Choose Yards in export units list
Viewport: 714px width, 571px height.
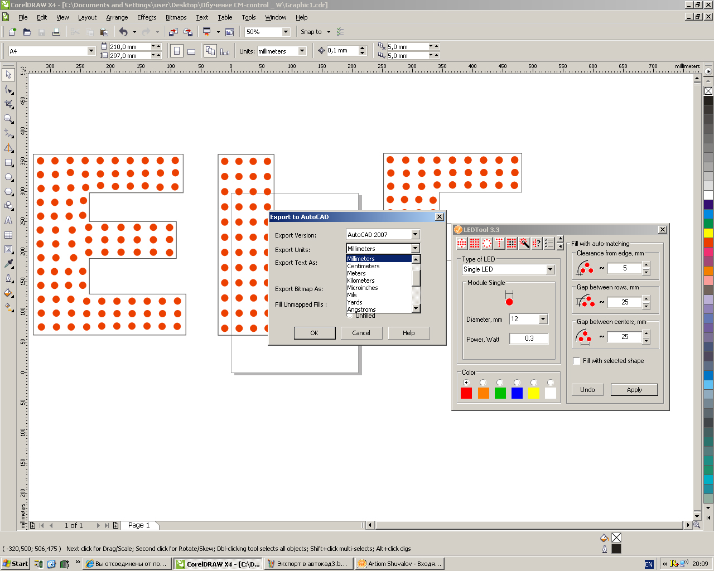coord(379,302)
